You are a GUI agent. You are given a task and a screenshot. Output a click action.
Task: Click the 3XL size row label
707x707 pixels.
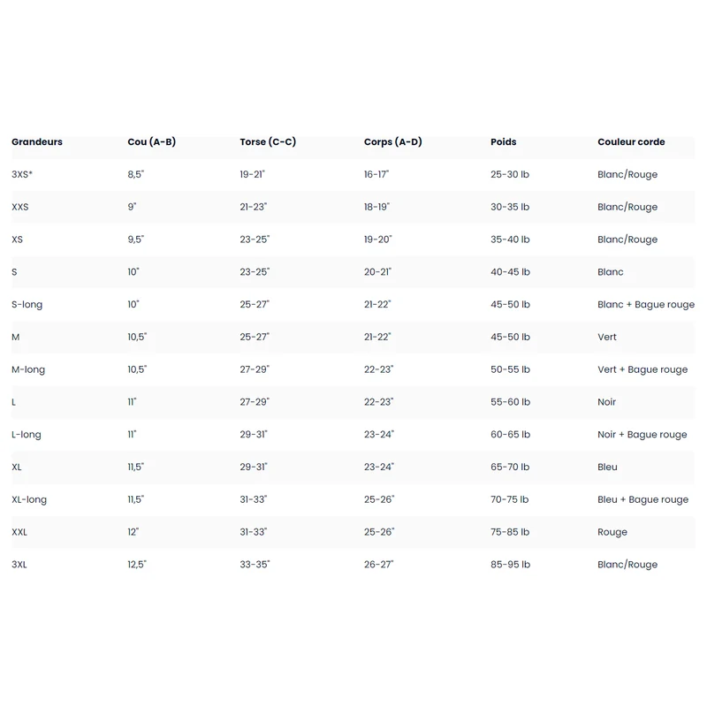click(19, 564)
